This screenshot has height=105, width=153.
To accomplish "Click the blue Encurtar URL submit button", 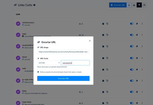I will (63, 78).
